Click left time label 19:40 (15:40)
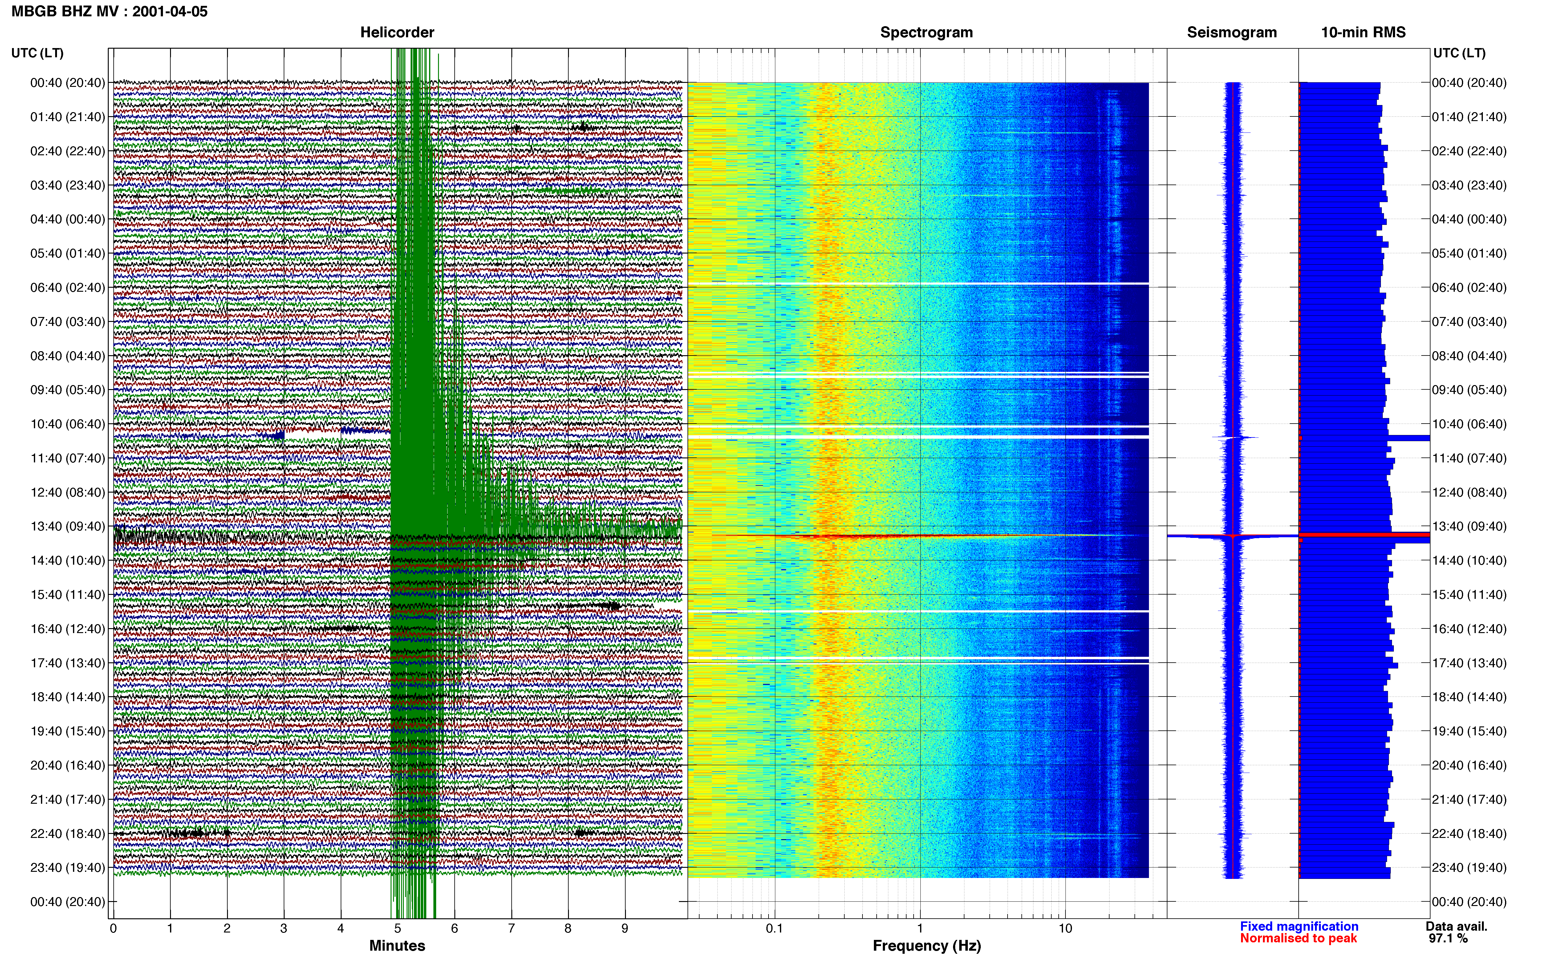The image size is (1546, 967). coord(68,731)
